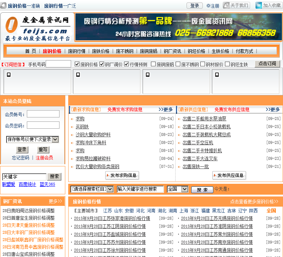The image size is (283, 257).
Task: Open the 保存帐号以便下次登录 dropdown
Action: pos(33,139)
